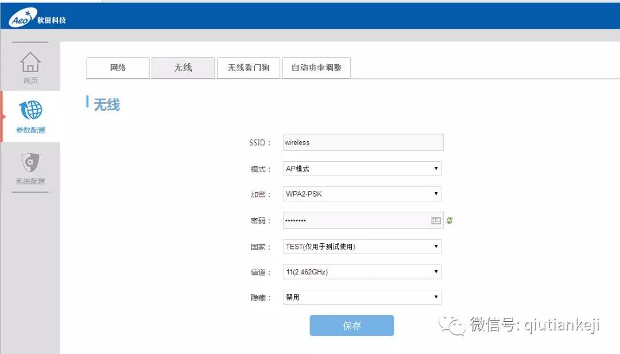The image size is (620, 354).
Task: Open the 加密 dropdown showing WPA2-PSK
Action: click(362, 194)
